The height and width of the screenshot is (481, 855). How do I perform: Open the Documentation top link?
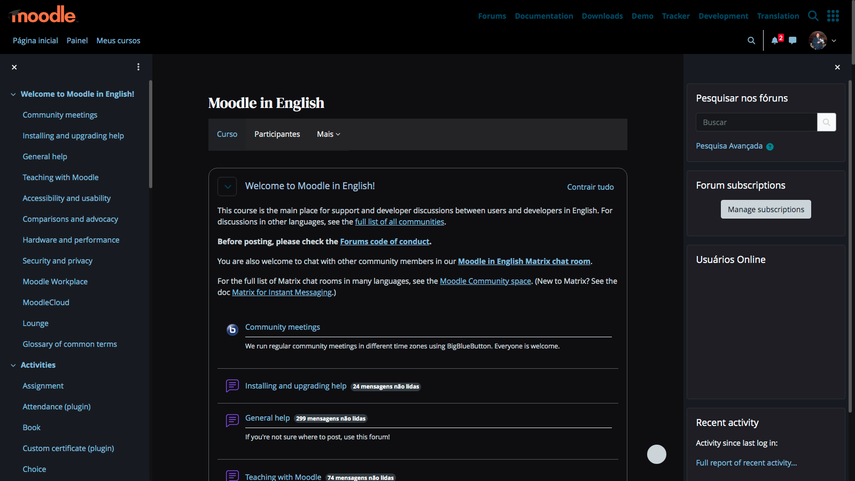[544, 16]
